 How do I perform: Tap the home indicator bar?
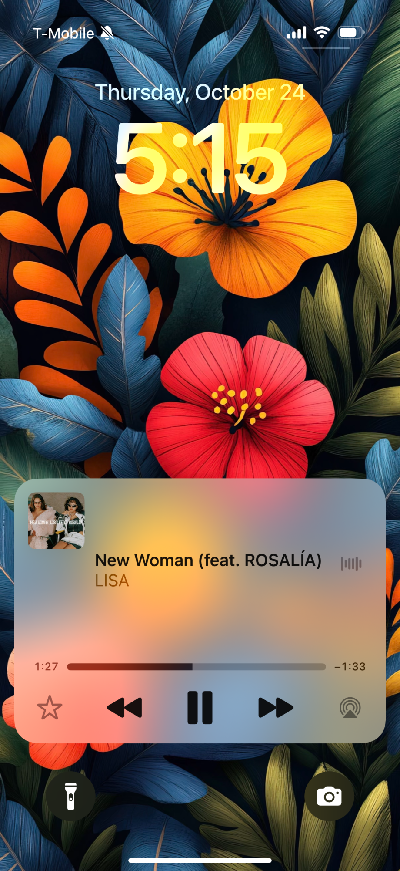click(x=200, y=861)
